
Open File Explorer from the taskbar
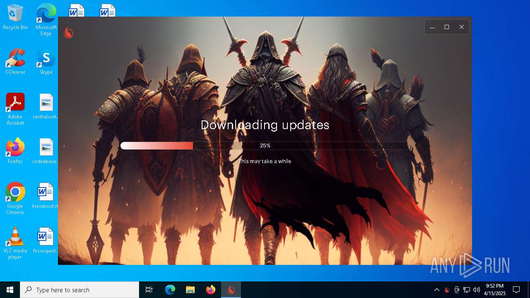click(190, 290)
